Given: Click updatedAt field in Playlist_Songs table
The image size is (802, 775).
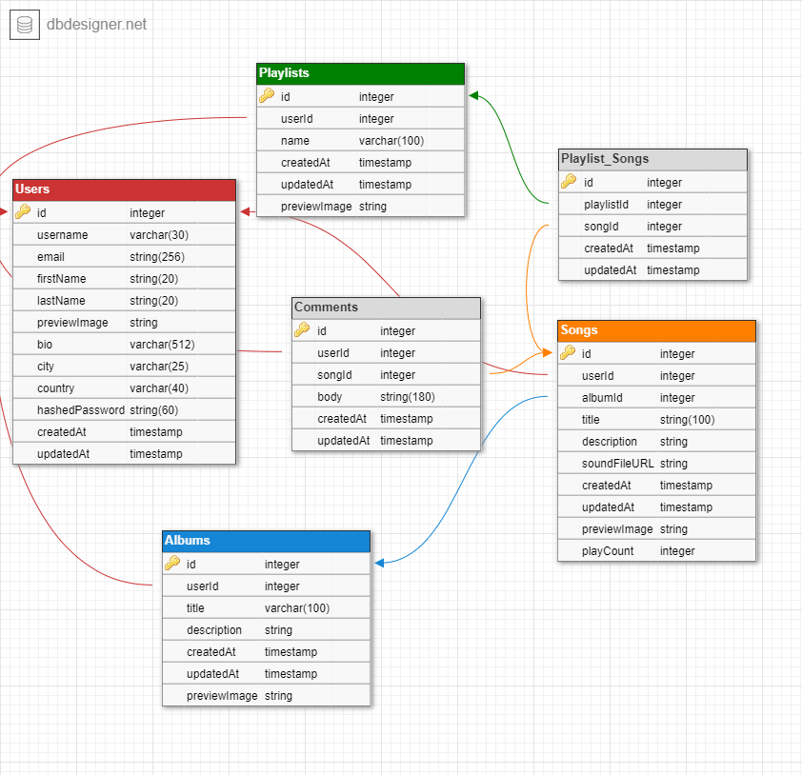Looking at the screenshot, I should point(611,271).
